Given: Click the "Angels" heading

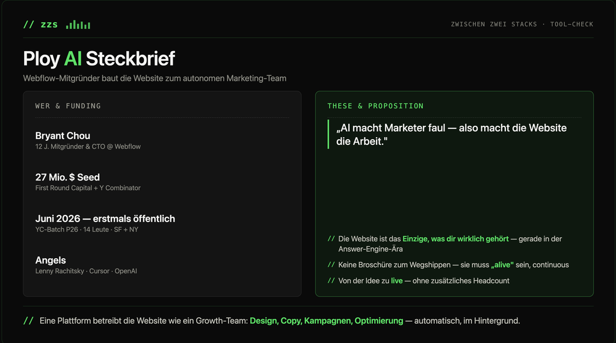Looking at the screenshot, I should [x=51, y=260].
